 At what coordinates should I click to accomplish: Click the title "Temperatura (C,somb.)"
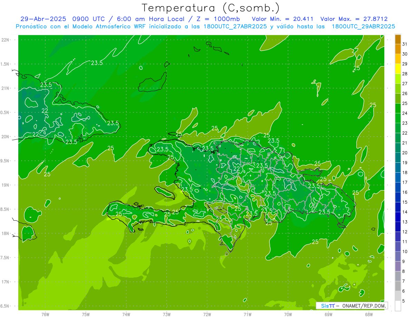point(210,8)
